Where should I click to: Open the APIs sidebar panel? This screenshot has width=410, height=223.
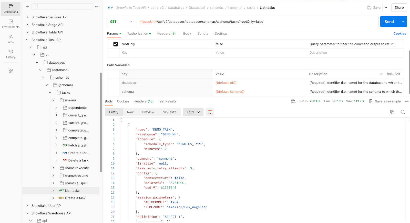(x=11, y=39)
